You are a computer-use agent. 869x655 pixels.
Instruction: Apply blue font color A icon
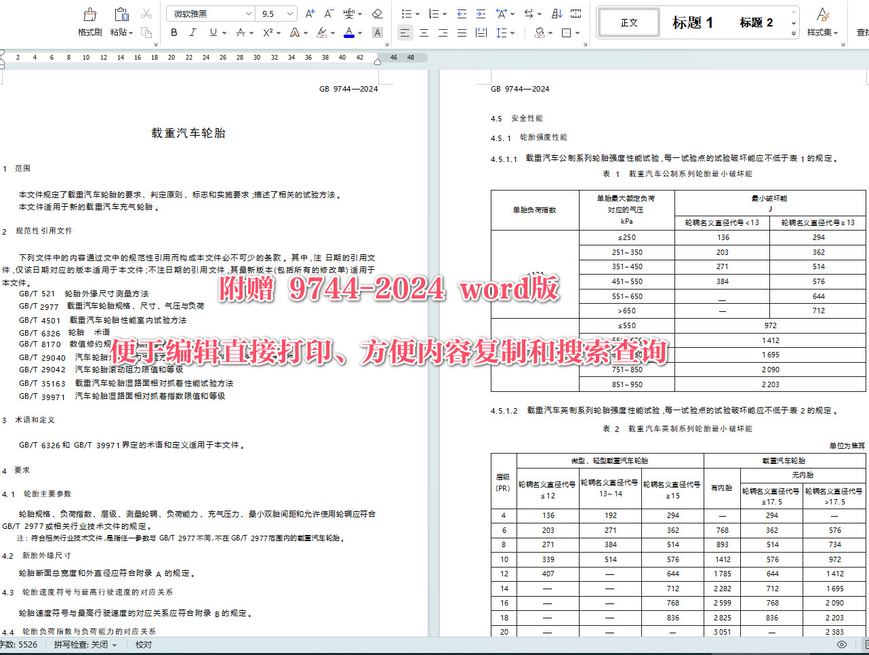(348, 33)
